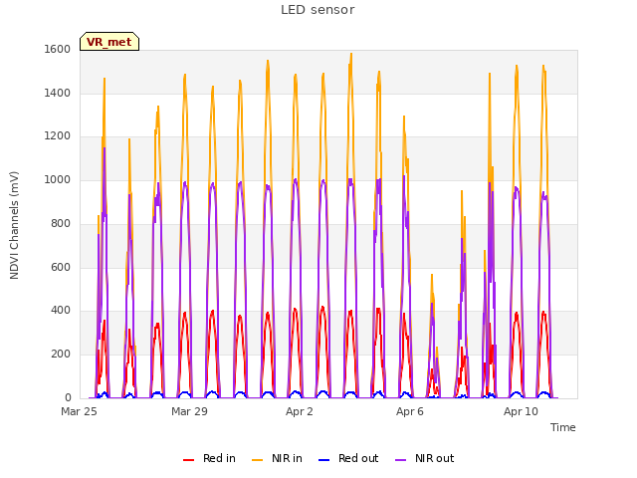Click the 1400 y-axis tick label
637x478 pixels.
(58, 93)
